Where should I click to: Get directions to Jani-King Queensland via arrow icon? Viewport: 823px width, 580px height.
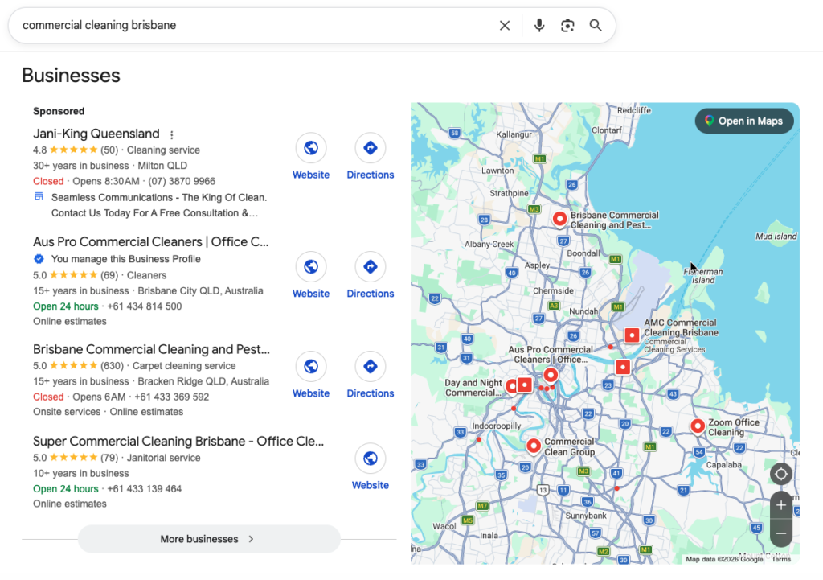(370, 148)
